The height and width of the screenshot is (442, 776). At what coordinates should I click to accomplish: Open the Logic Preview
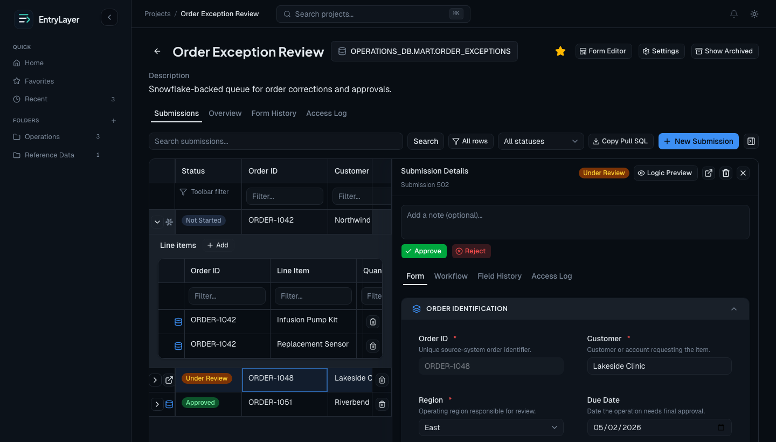(x=666, y=173)
